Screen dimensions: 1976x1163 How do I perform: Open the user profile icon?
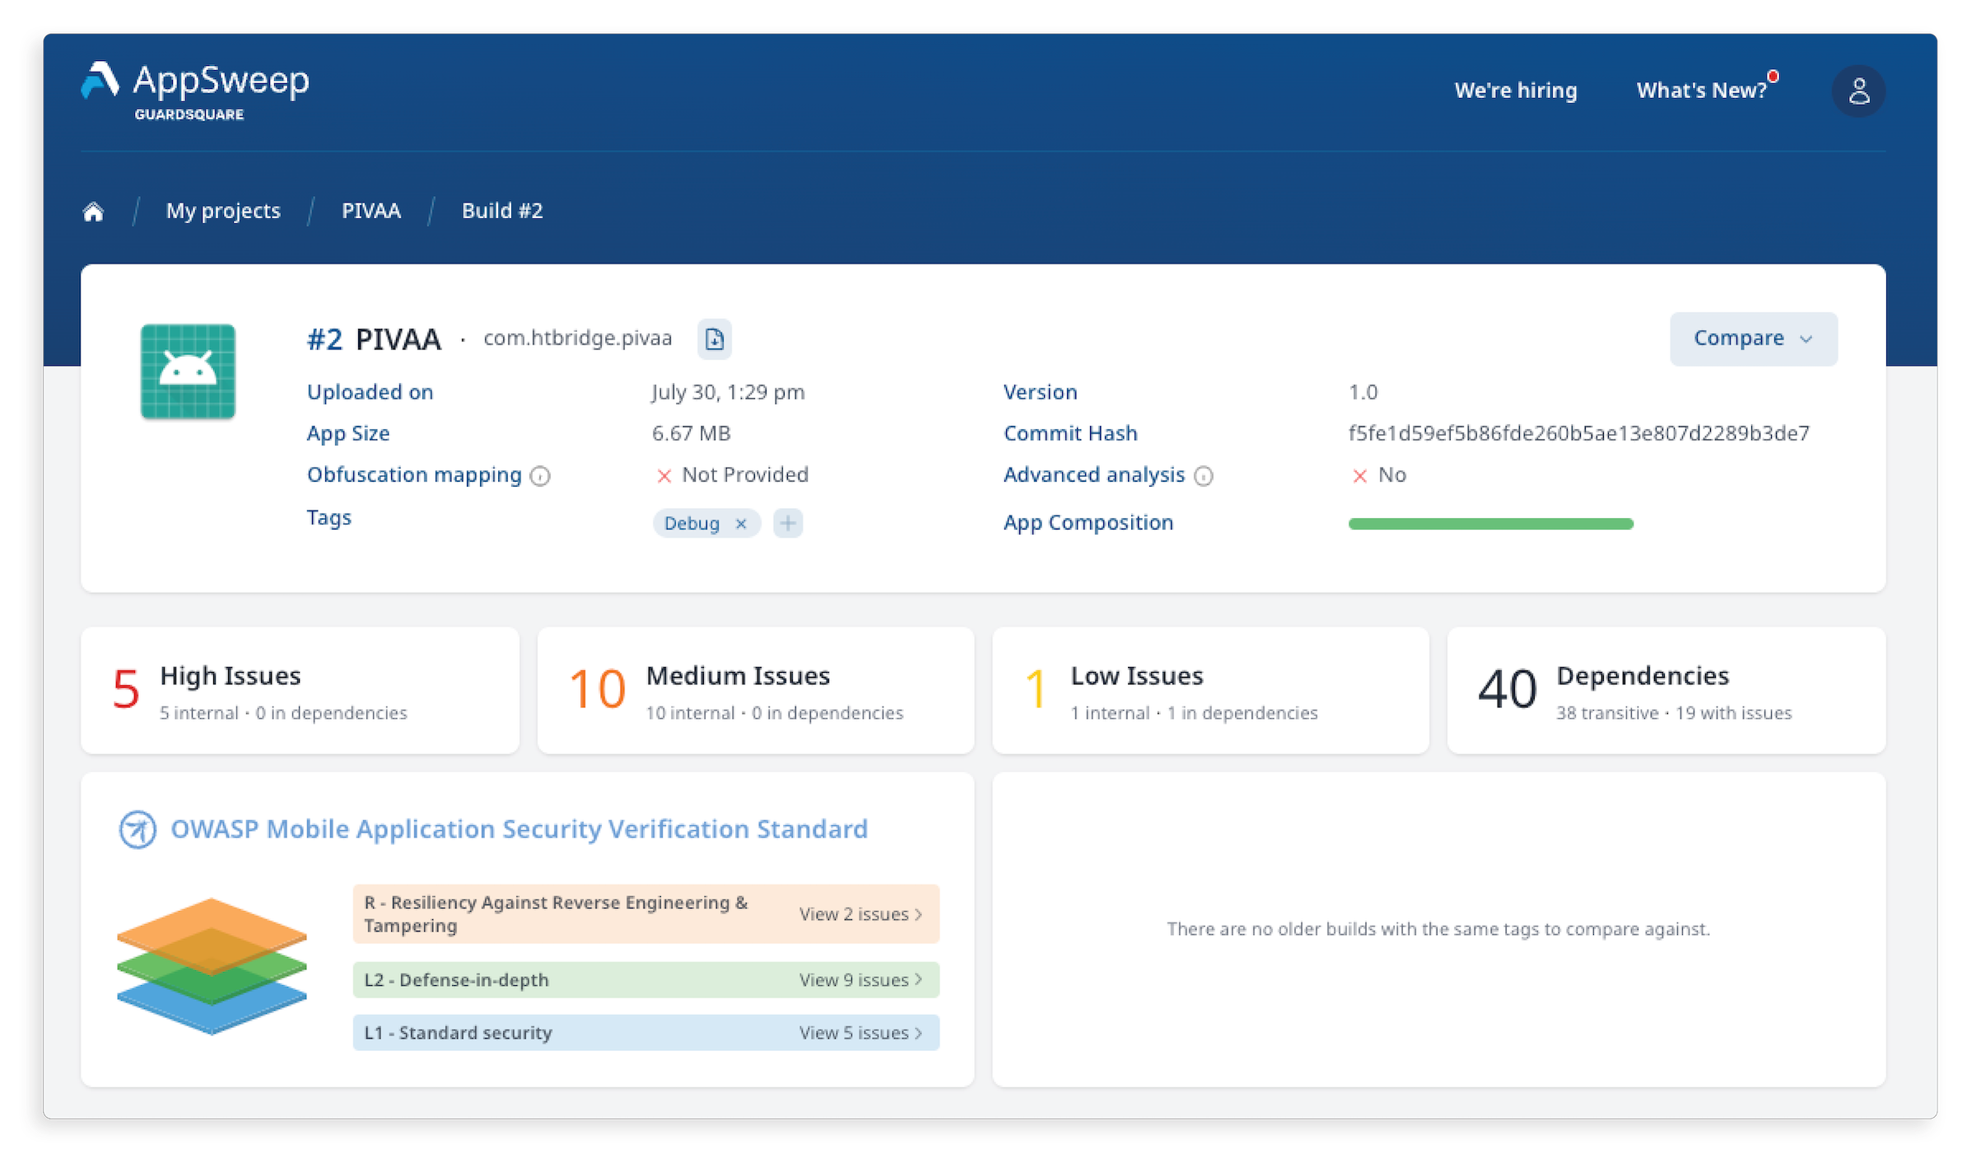[1858, 91]
